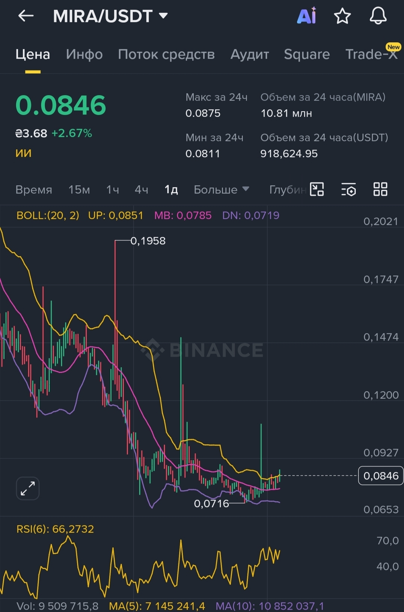This screenshot has width=404, height=612.
Task: Select the 1д chart interval
Action: coord(171,190)
